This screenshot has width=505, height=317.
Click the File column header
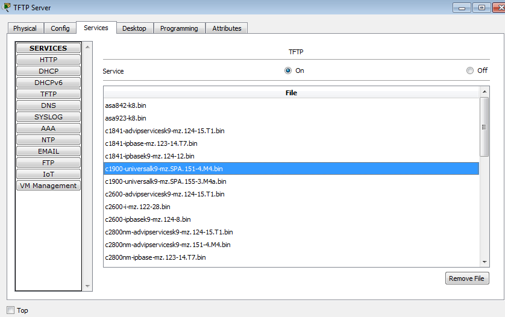(x=291, y=93)
